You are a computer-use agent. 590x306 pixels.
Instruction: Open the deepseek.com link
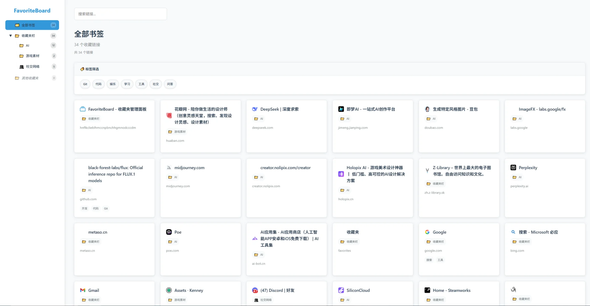[x=262, y=127]
